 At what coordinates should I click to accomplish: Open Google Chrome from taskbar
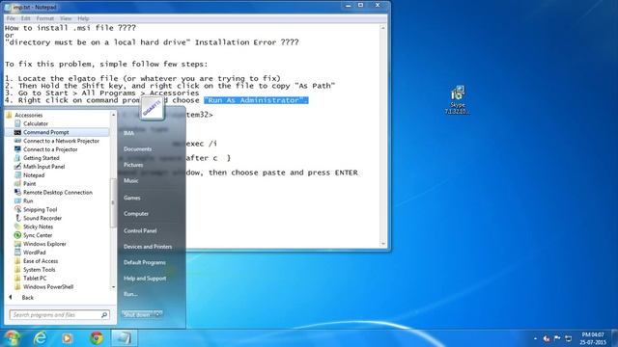coord(97,338)
